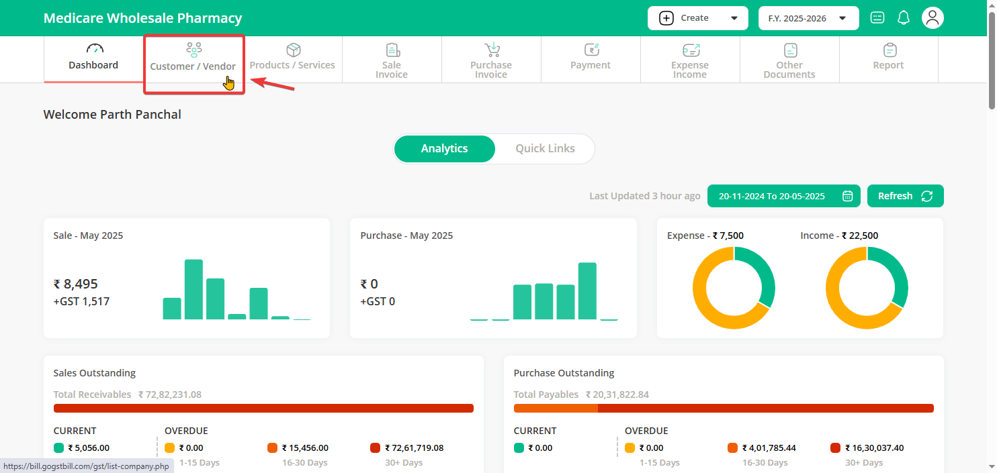Open the F.Y. 2025-2026 year dropdown
Screen dimensions: 997x473
(808, 18)
